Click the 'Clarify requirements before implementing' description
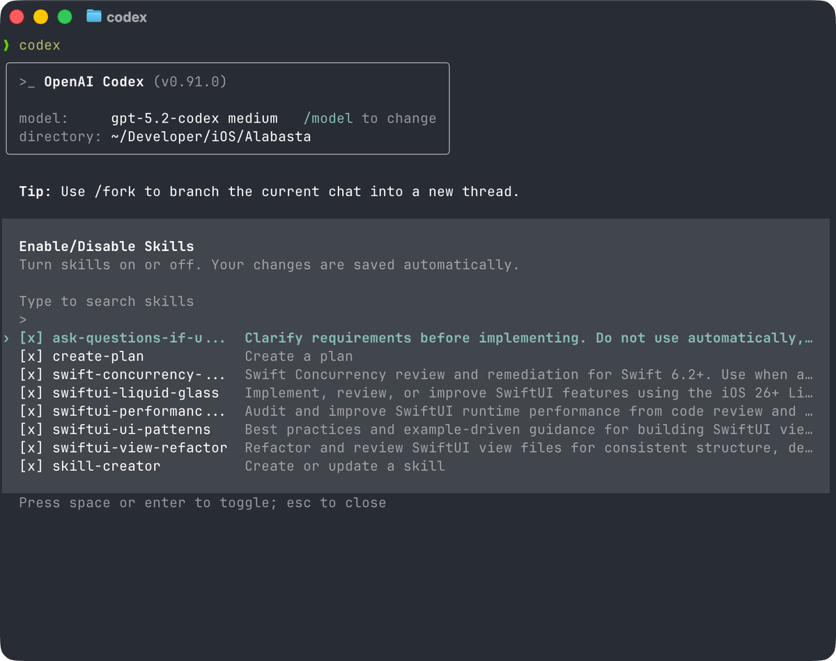The height and width of the screenshot is (661, 836). click(x=529, y=338)
